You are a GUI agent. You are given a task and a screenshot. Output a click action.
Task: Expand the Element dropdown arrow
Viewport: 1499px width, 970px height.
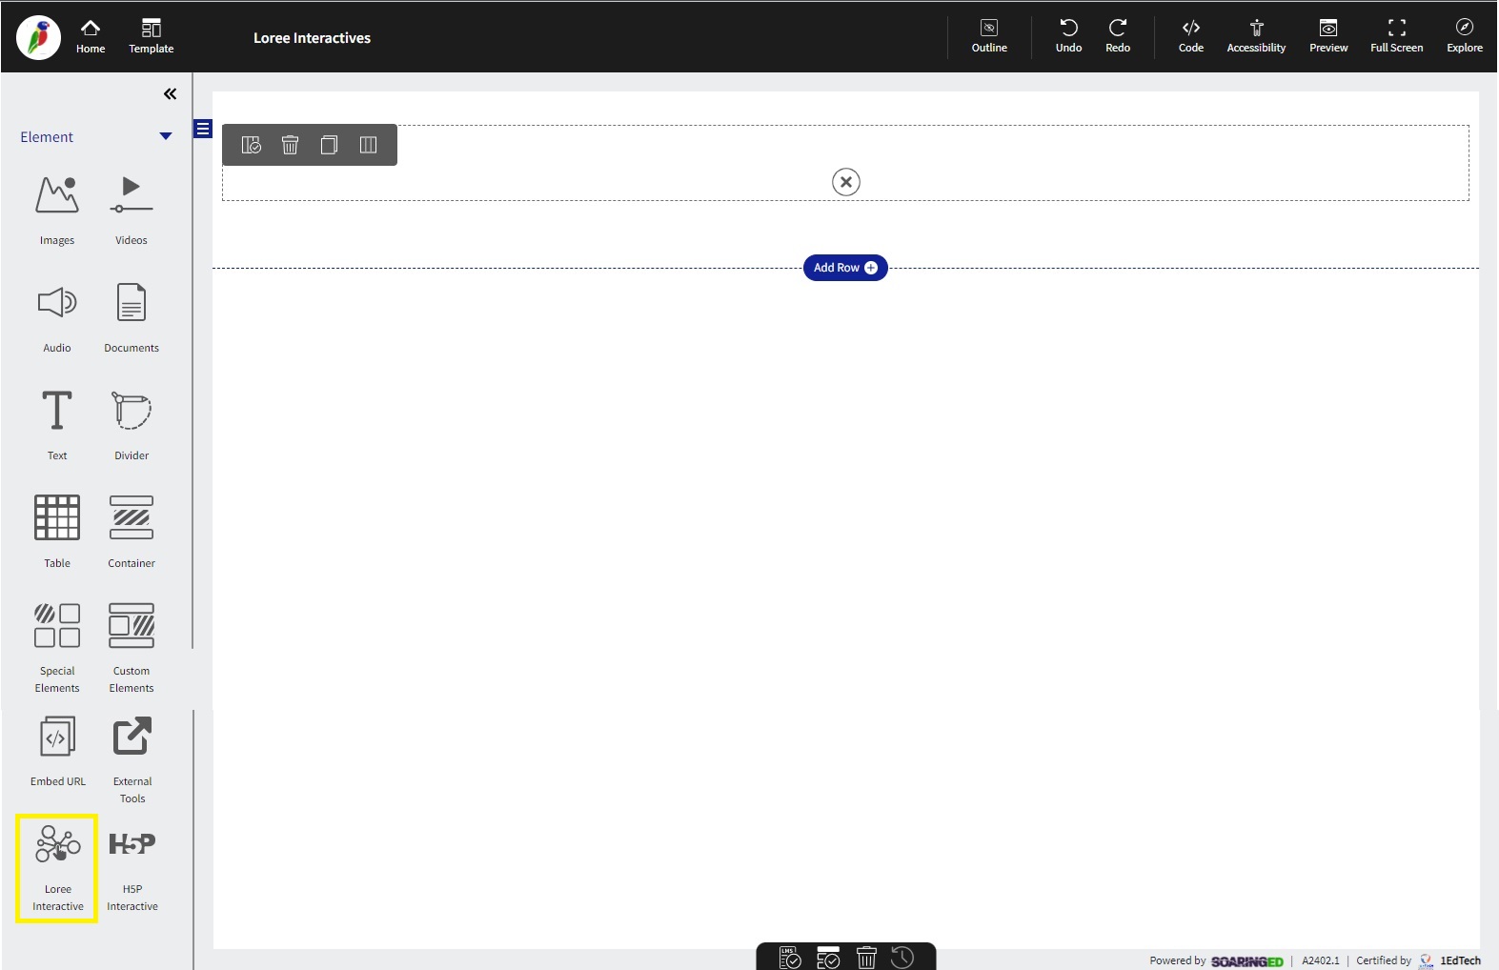[166, 136]
